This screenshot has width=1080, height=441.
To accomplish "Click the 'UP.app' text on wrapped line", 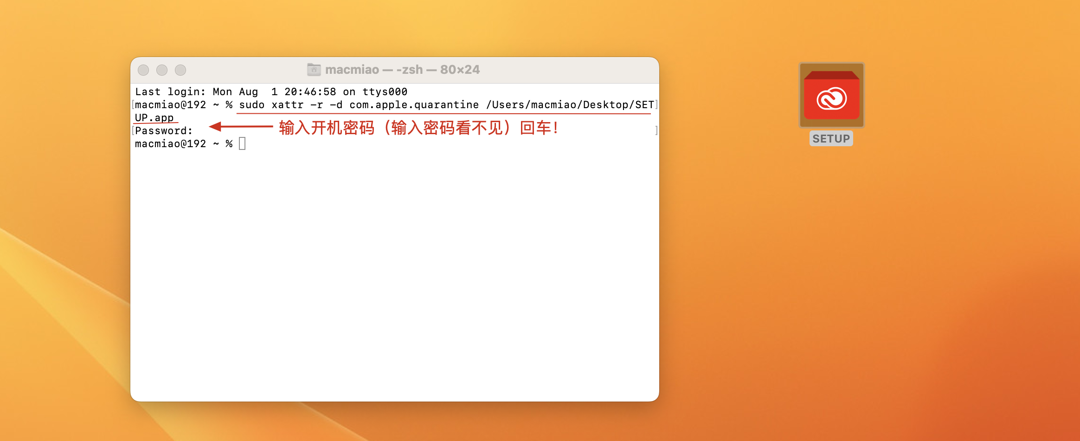I will click(x=154, y=118).
